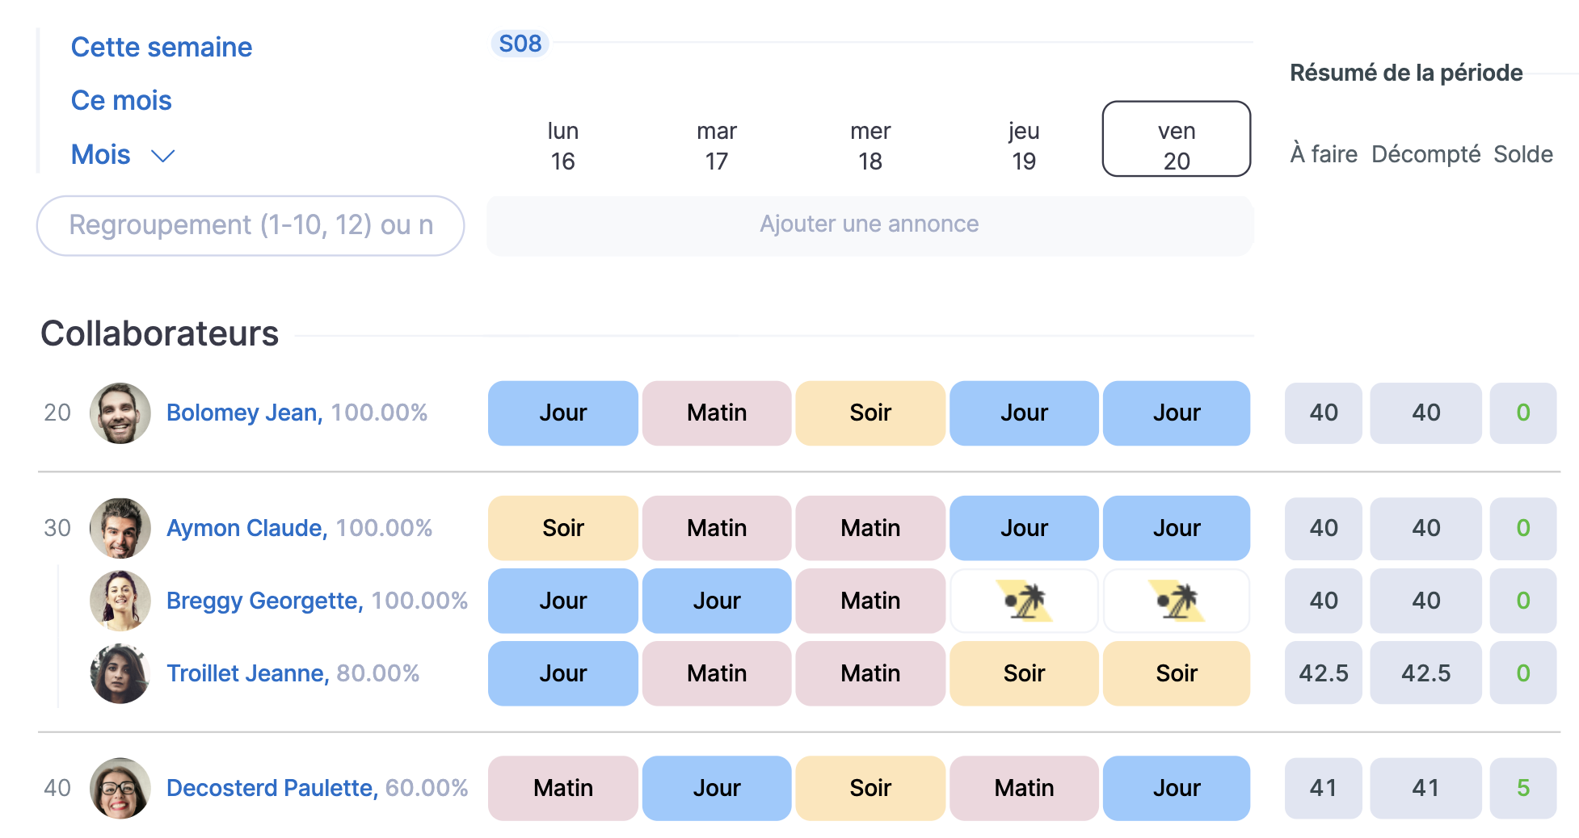Click Decosterd Paulette's Solde value 5
The width and height of the screenshot is (1579, 838).
pyautogui.click(x=1522, y=788)
